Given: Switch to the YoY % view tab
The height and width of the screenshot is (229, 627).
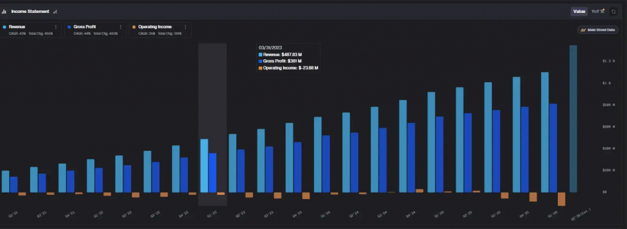Looking at the screenshot, I should pyautogui.click(x=598, y=12).
